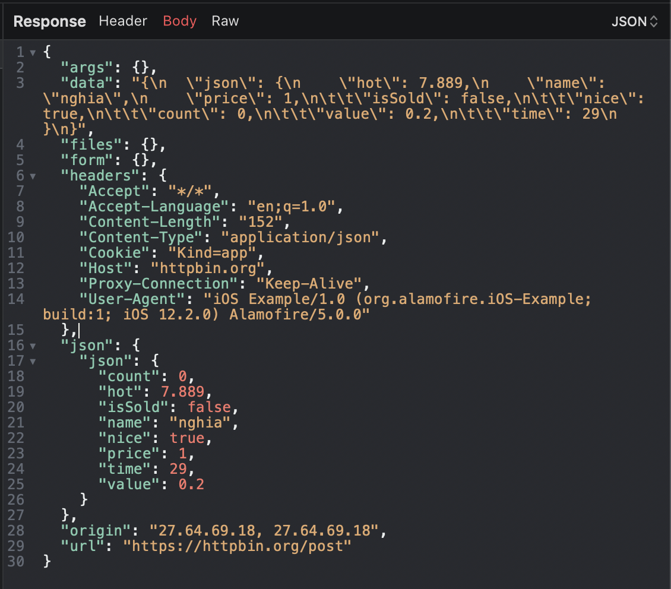This screenshot has width=671, height=589.
Task: Click the true value of "nice"
Action: point(187,438)
